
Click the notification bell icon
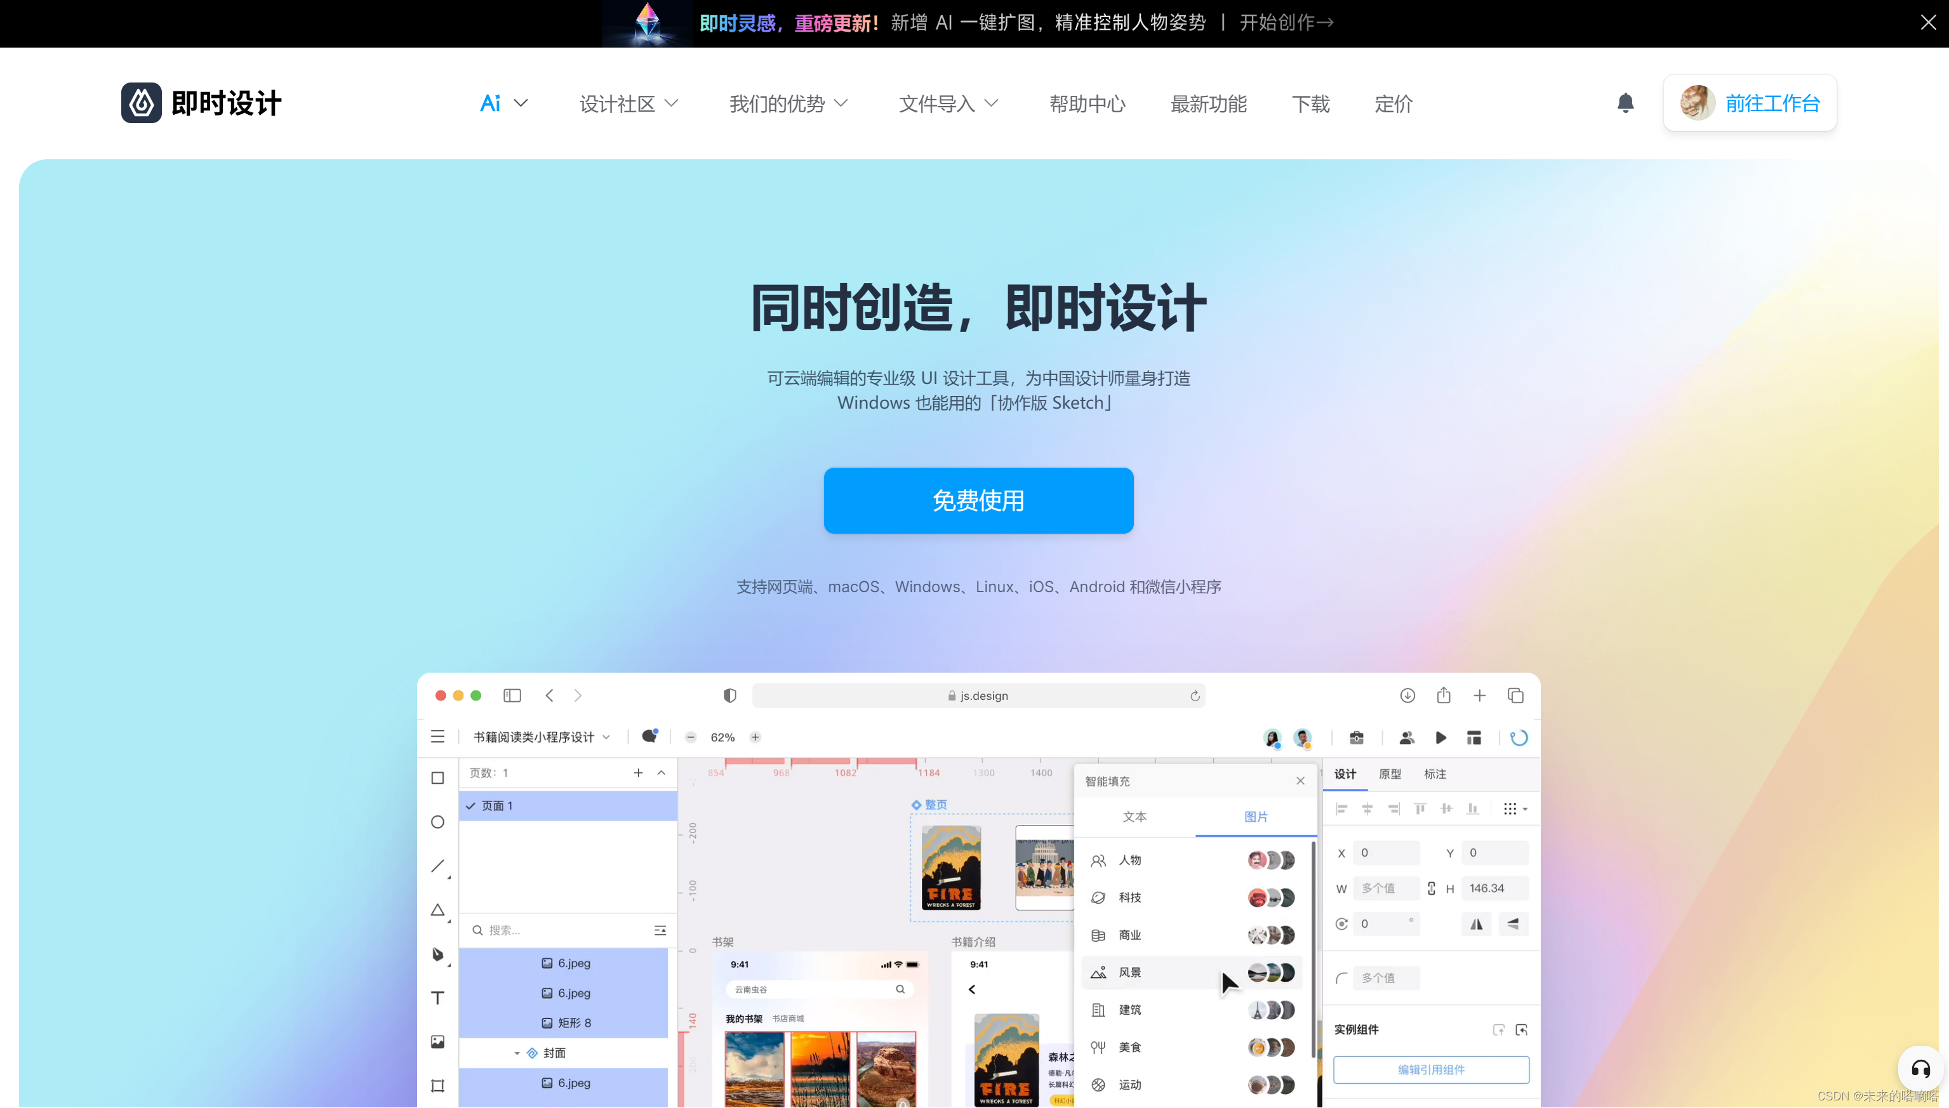1625,103
